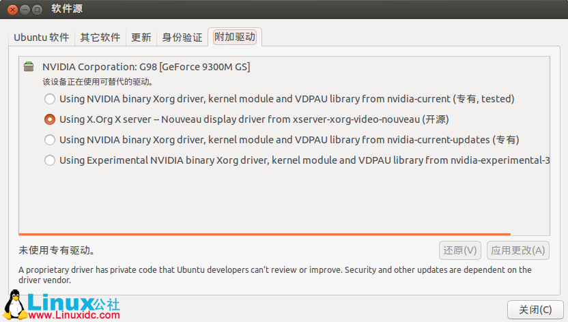Close dialog with 关闭(C) button

tap(535, 310)
